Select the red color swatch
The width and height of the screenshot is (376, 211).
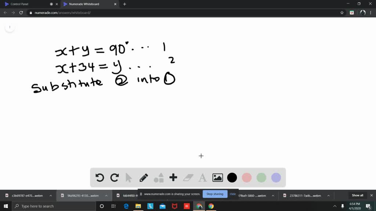246,178
